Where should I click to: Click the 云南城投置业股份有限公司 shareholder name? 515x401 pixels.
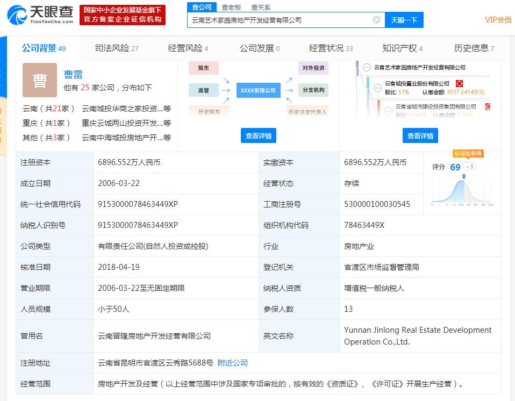(x=417, y=84)
